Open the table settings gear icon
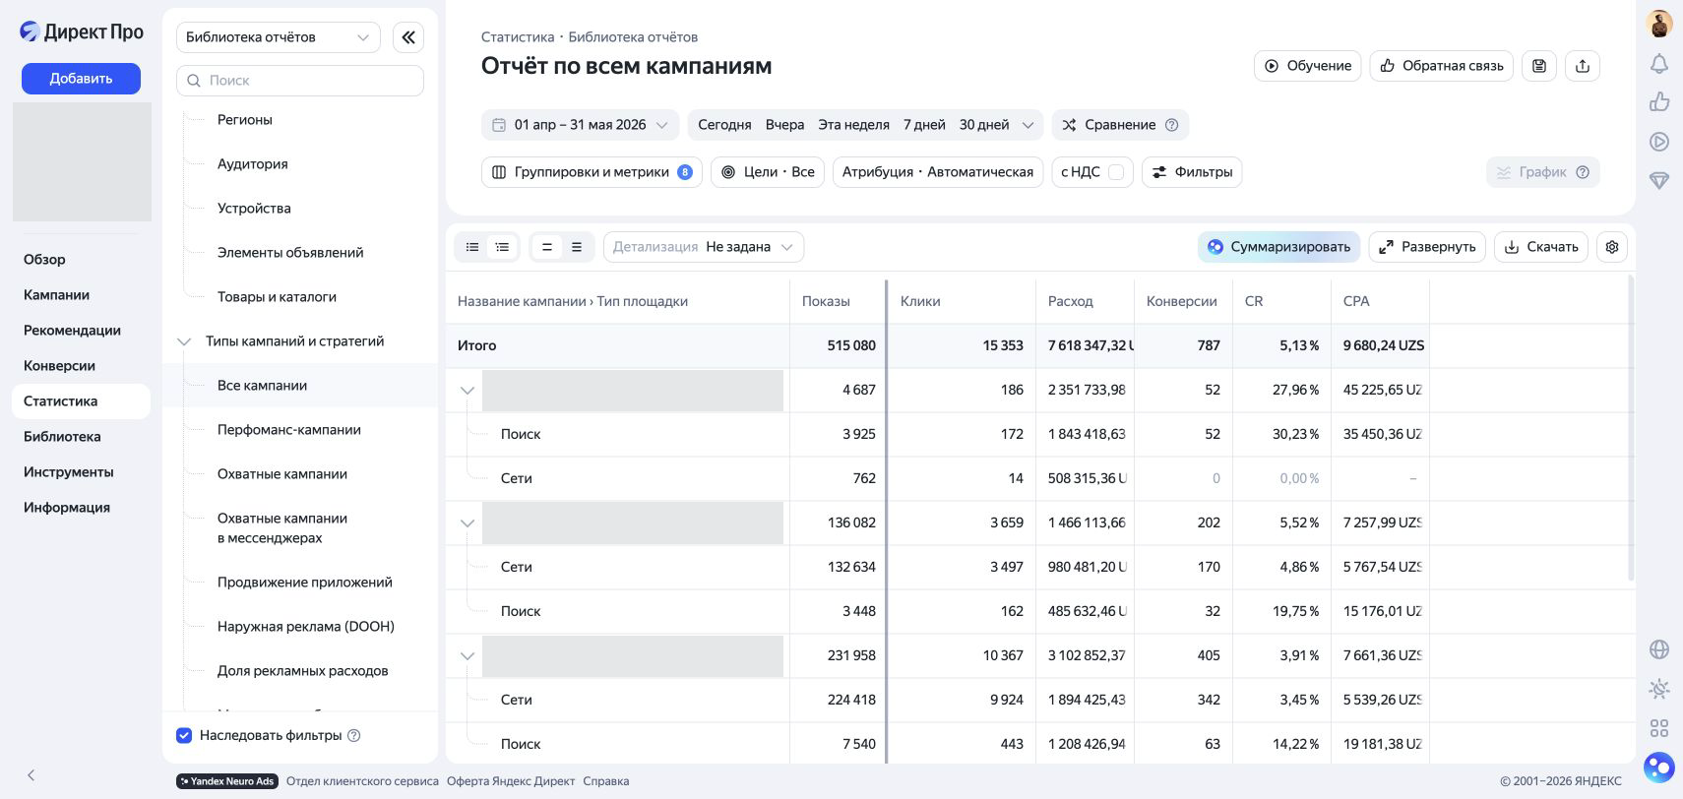The height and width of the screenshot is (799, 1683). point(1612,247)
